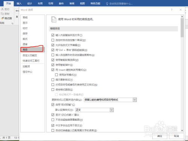Select 保存 in options sidebar
This screenshot has width=188, height=141.
[33, 34]
